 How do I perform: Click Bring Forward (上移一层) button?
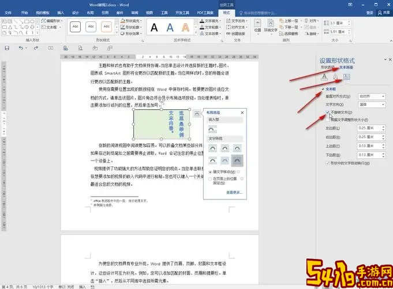click(x=289, y=21)
